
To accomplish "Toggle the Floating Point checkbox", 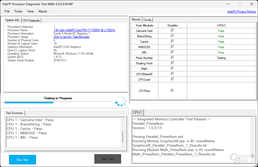I will tap(172, 63).
